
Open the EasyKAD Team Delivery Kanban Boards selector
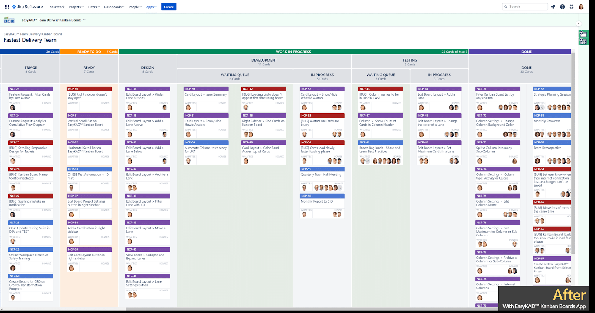54,20
